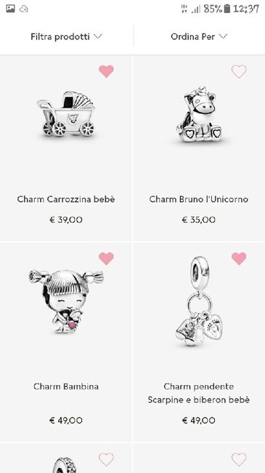The width and height of the screenshot is (265, 473).
Task: Open the Charm Carrozzina bebè title link
Action: [x=66, y=199]
